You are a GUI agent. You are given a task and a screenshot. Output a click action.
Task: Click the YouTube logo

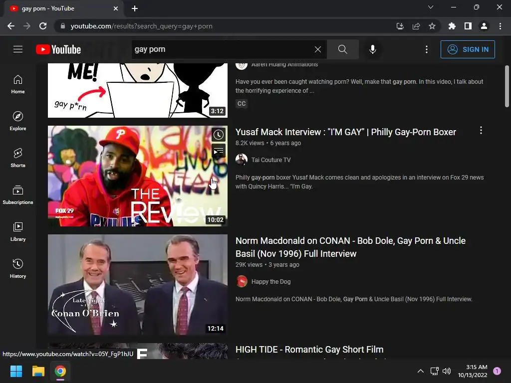point(58,49)
